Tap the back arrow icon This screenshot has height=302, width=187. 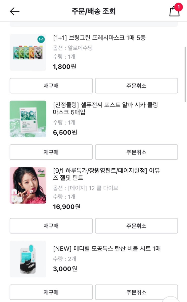tap(15, 11)
